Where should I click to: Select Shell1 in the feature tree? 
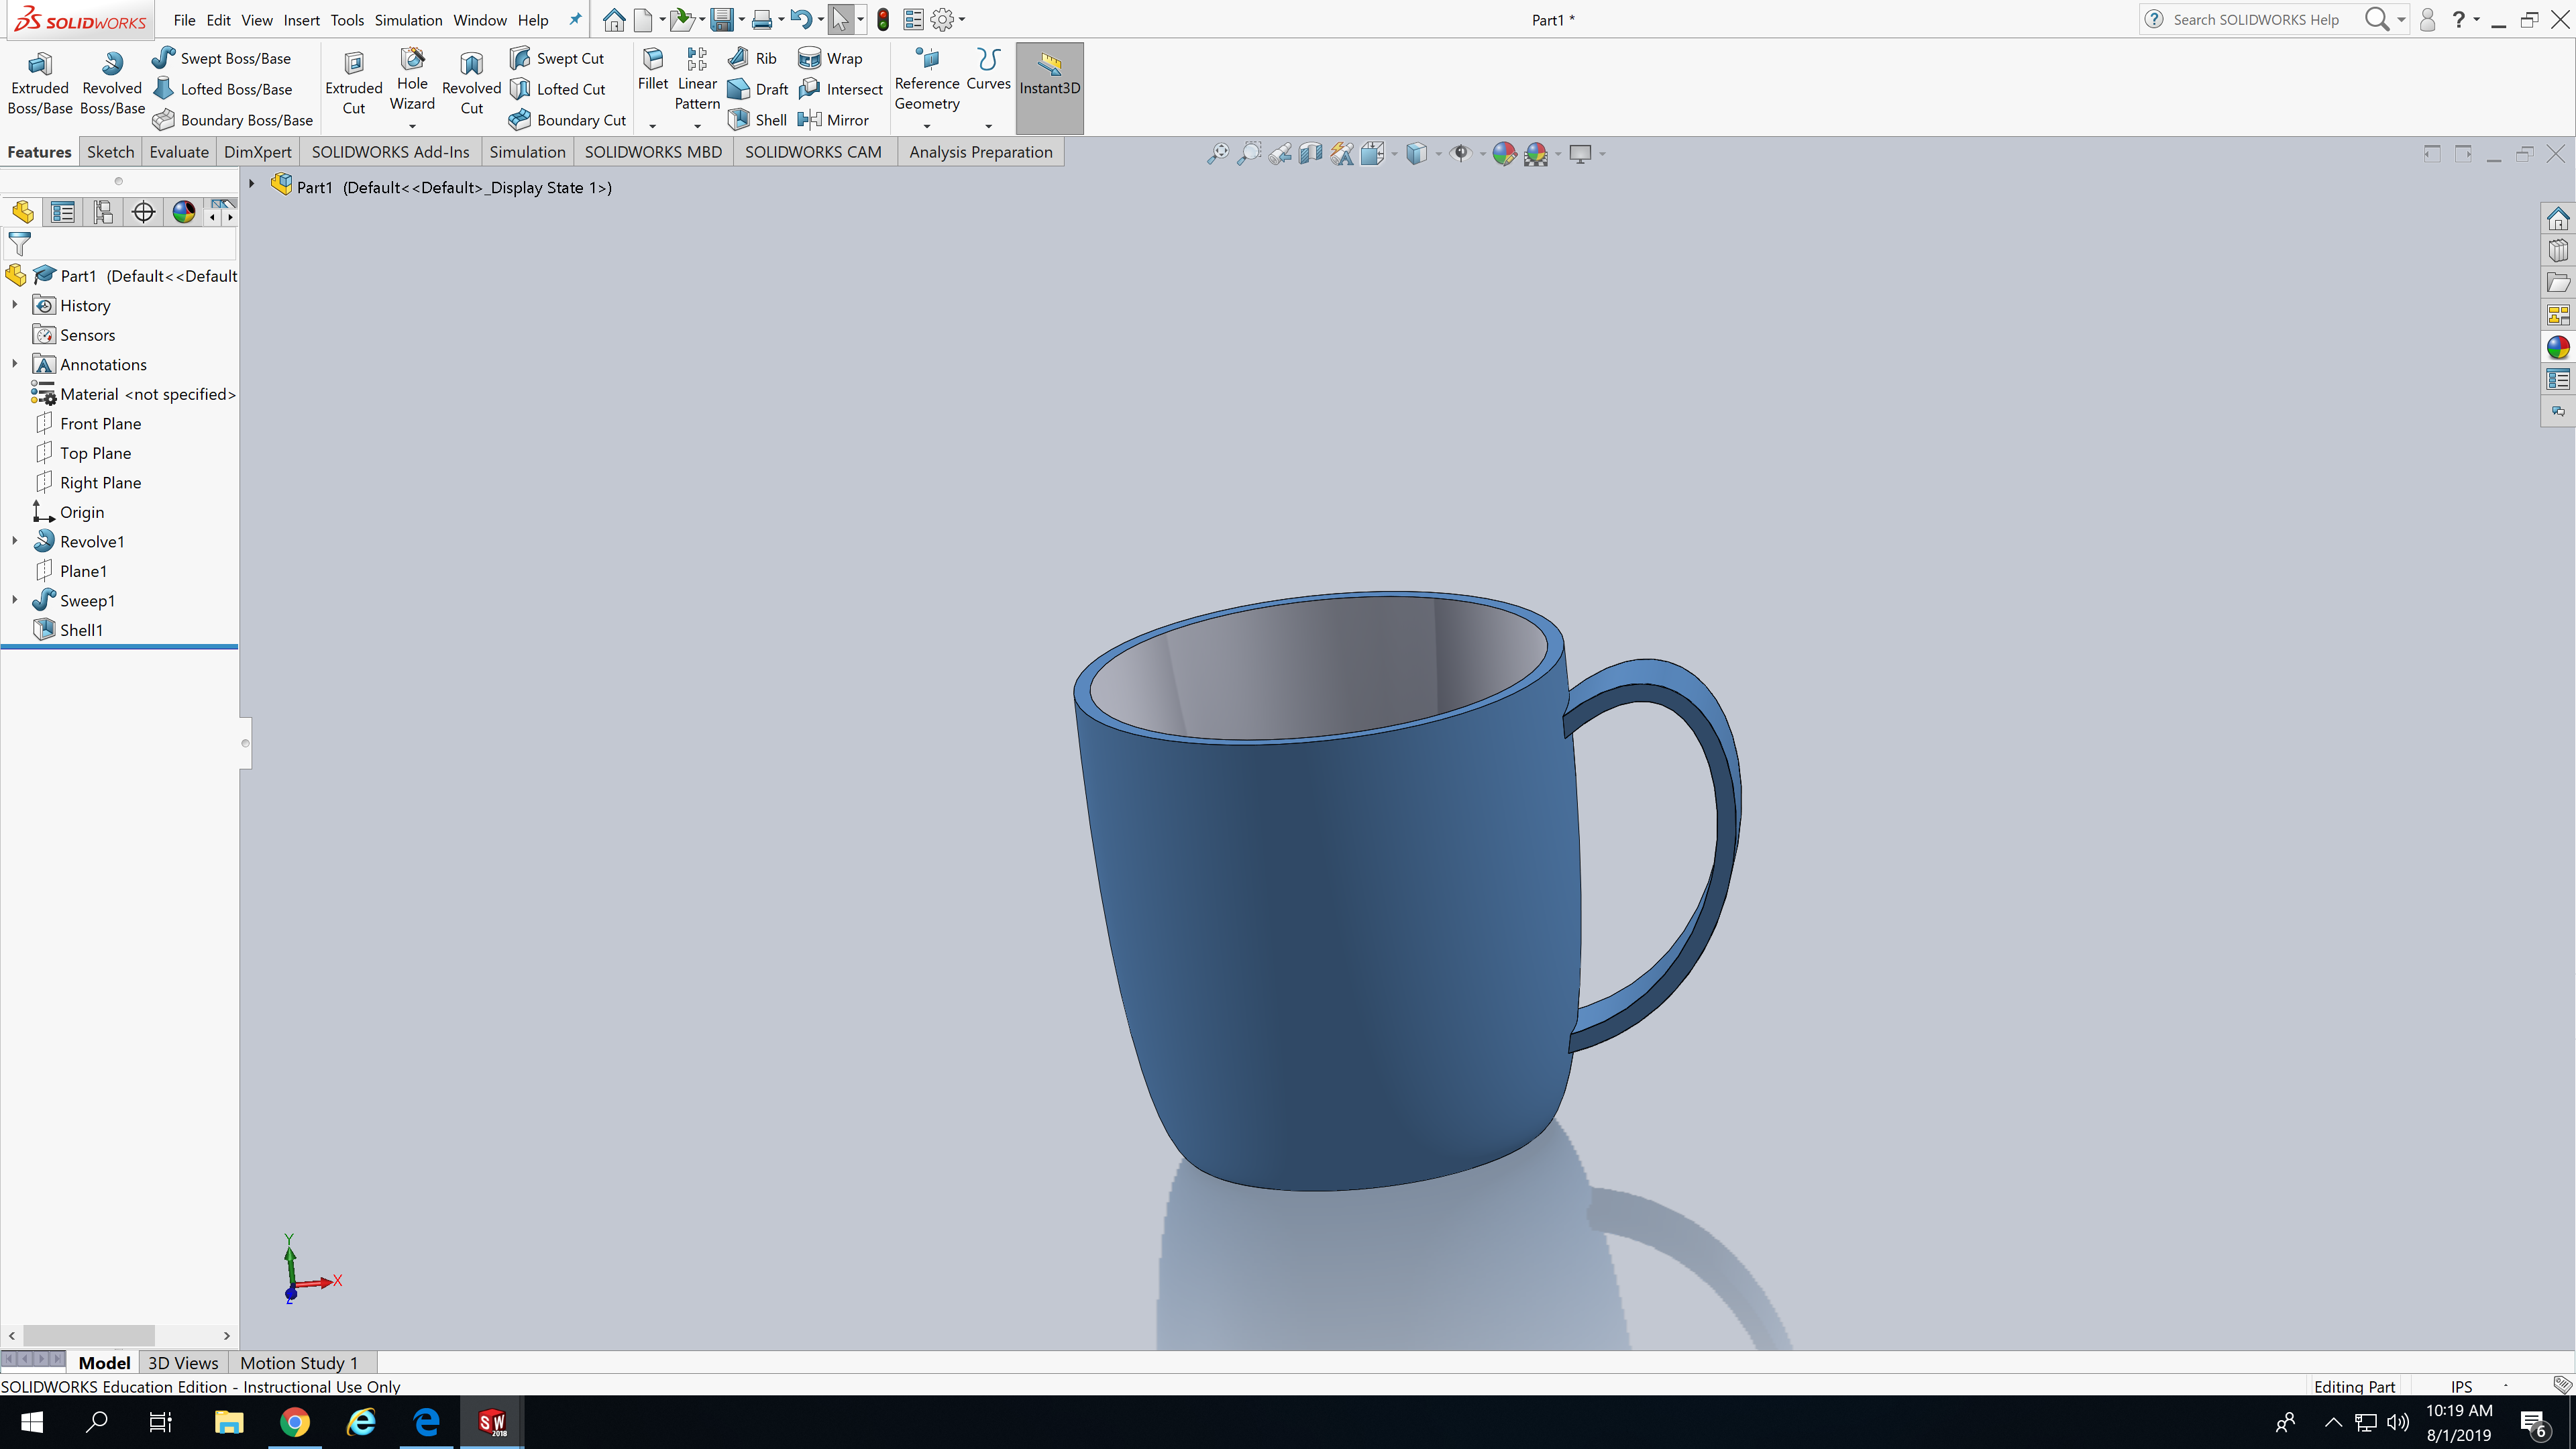point(81,630)
